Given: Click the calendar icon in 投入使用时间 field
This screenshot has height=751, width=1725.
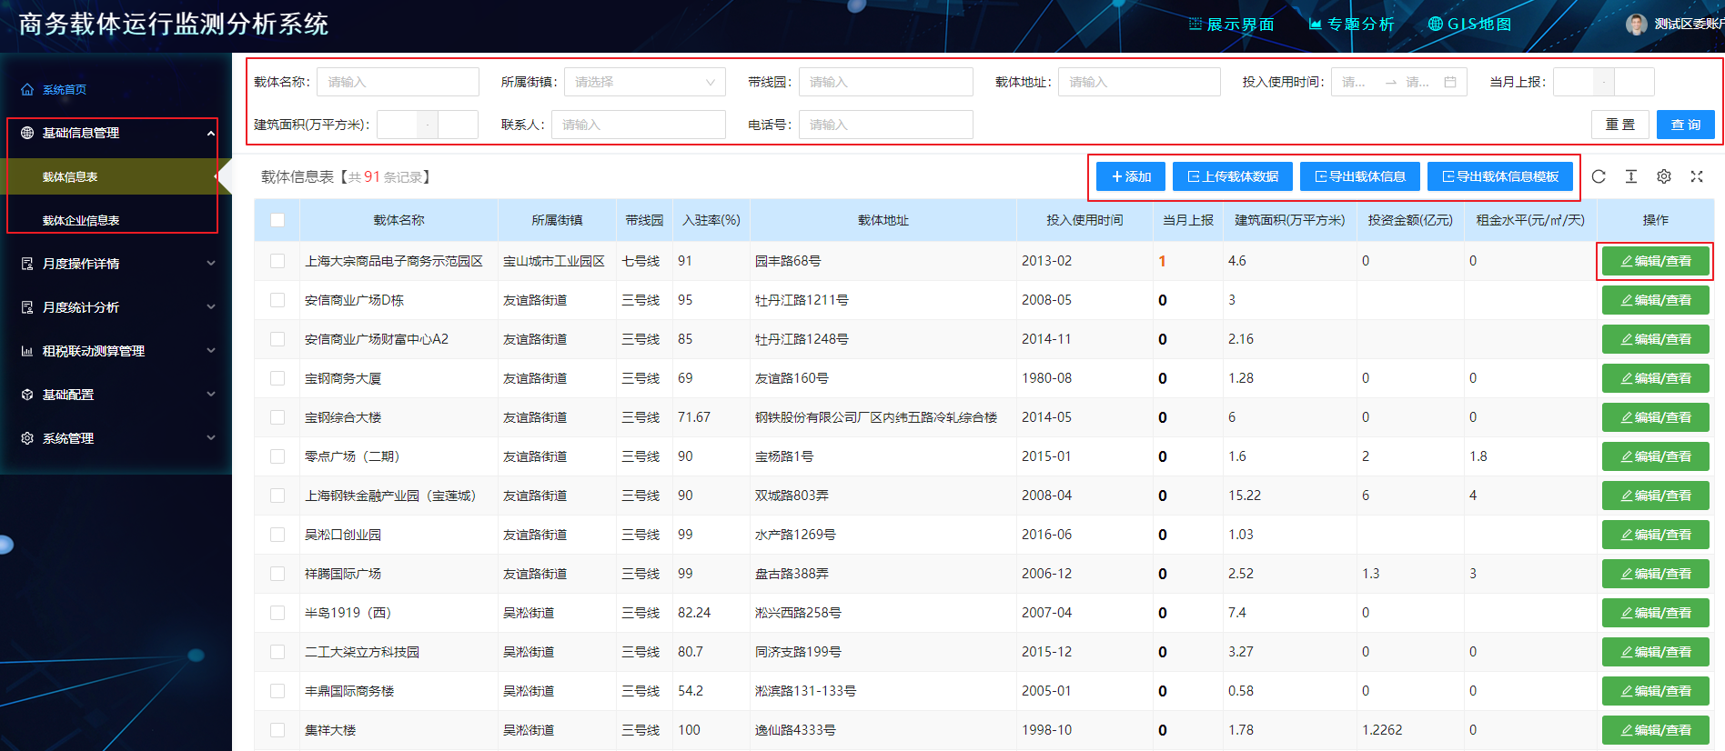Looking at the screenshot, I should click(x=1450, y=82).
